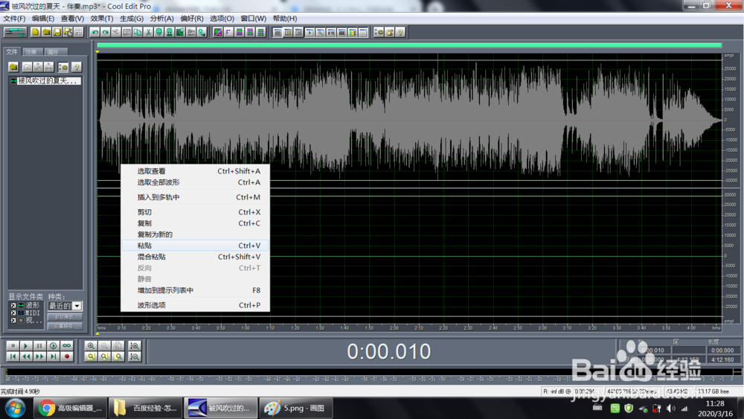Click the 0:00.010 time display
The width and height of the screenshot is (744, 419).
(388, 351)
